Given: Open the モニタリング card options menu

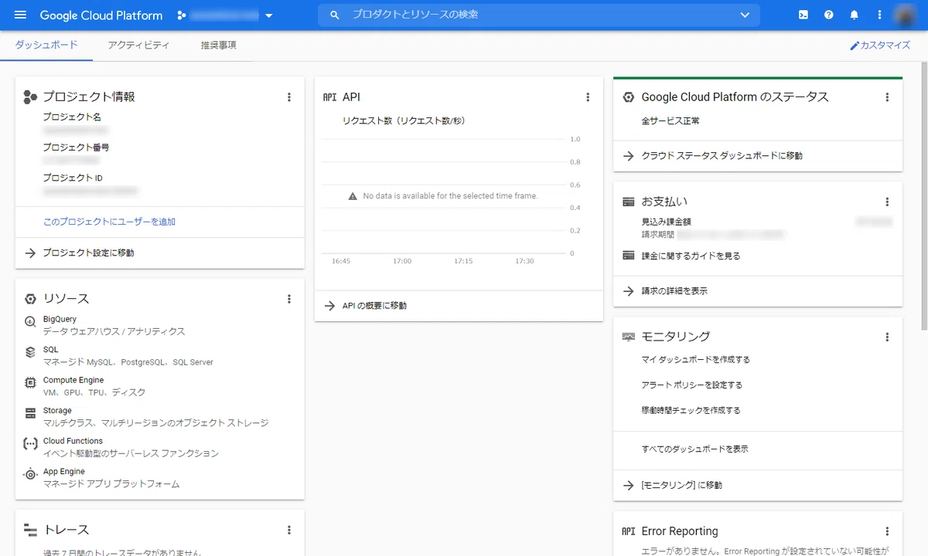Looking at the screenshot, I should (887, 337).
